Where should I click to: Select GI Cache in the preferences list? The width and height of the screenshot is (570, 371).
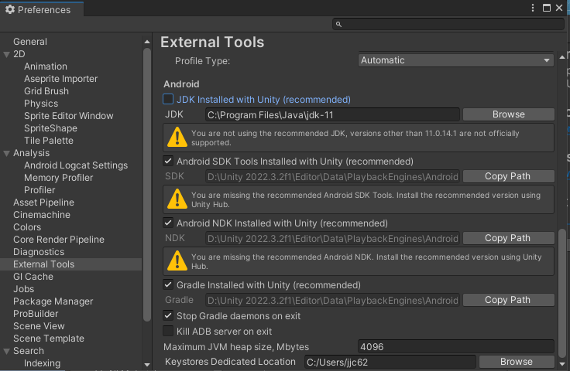33,277
